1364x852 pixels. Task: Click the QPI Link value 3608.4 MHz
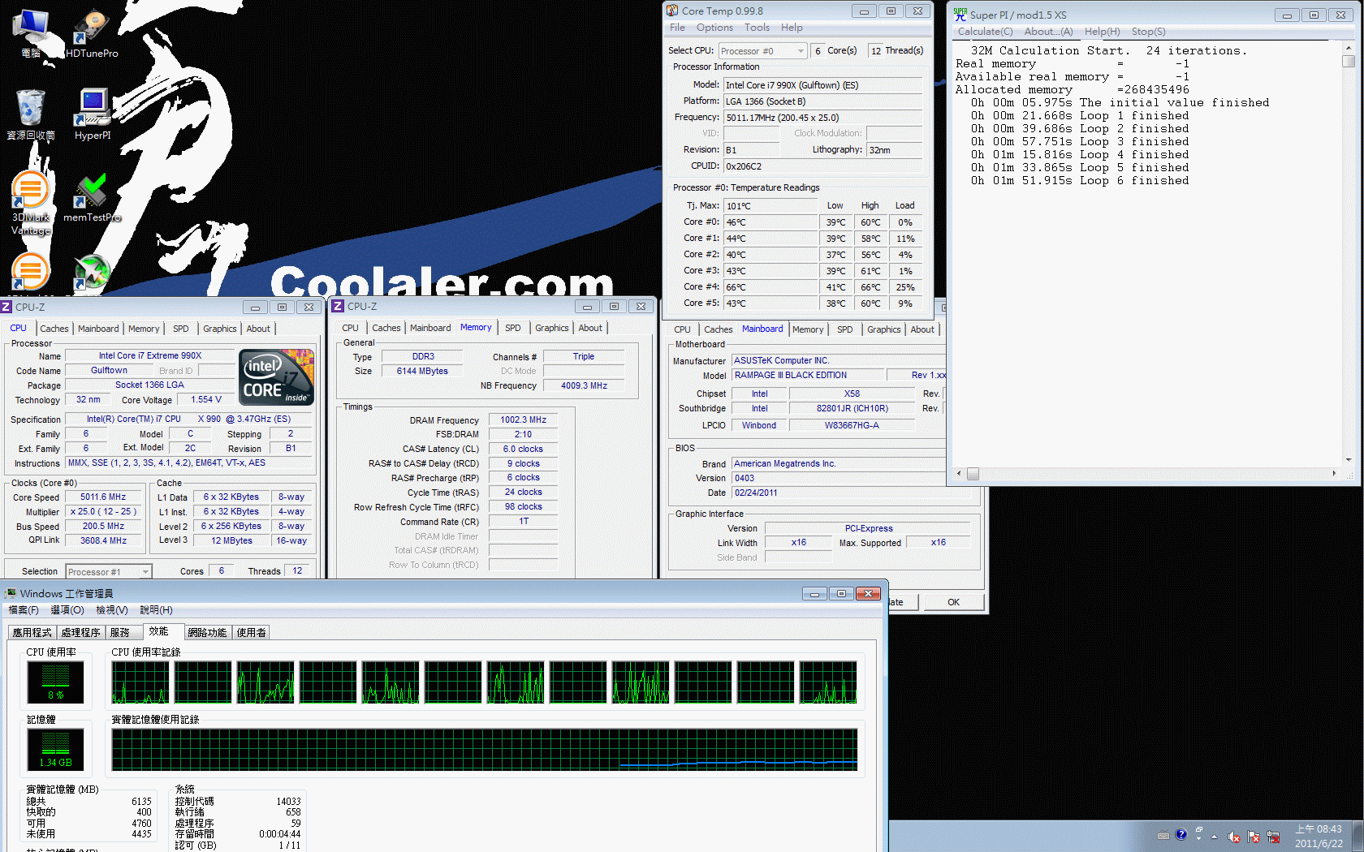click(103, 540)
